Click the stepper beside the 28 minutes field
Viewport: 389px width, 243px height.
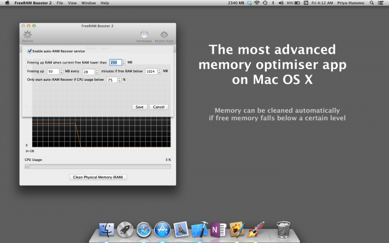point(97,72)
